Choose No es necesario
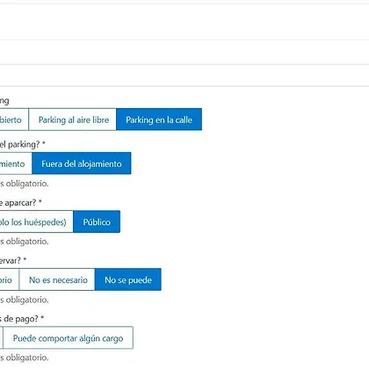Image resolution: width=369 pixels, height=369 pixels. pyautogui.click(x=57, y=279)
